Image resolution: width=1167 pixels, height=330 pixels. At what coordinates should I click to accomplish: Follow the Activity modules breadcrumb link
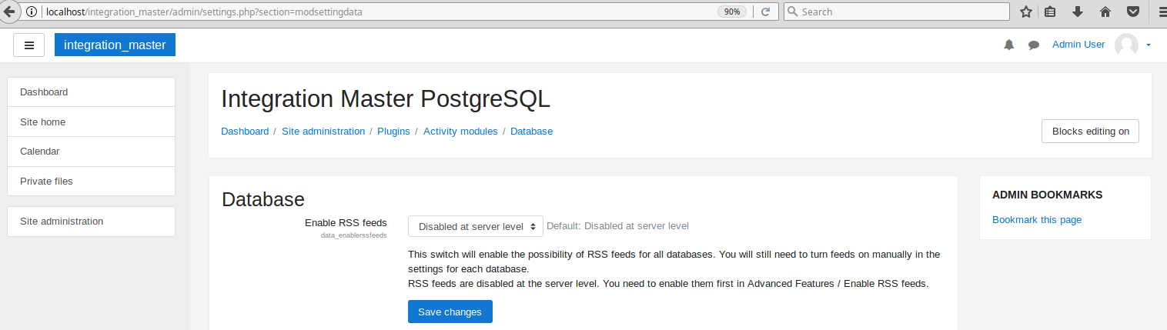460,132
